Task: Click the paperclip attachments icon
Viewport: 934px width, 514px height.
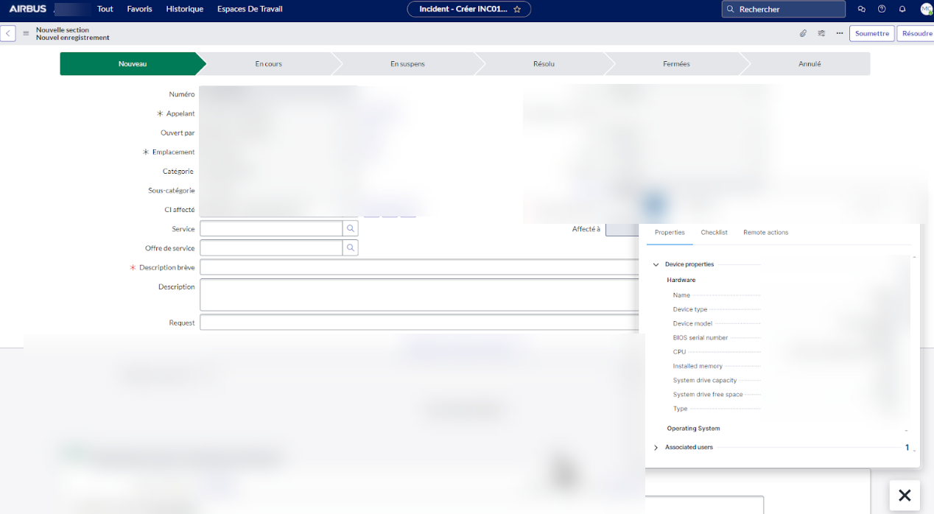Action: tap(803, 34)
